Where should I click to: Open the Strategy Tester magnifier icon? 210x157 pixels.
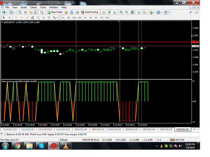42,12
